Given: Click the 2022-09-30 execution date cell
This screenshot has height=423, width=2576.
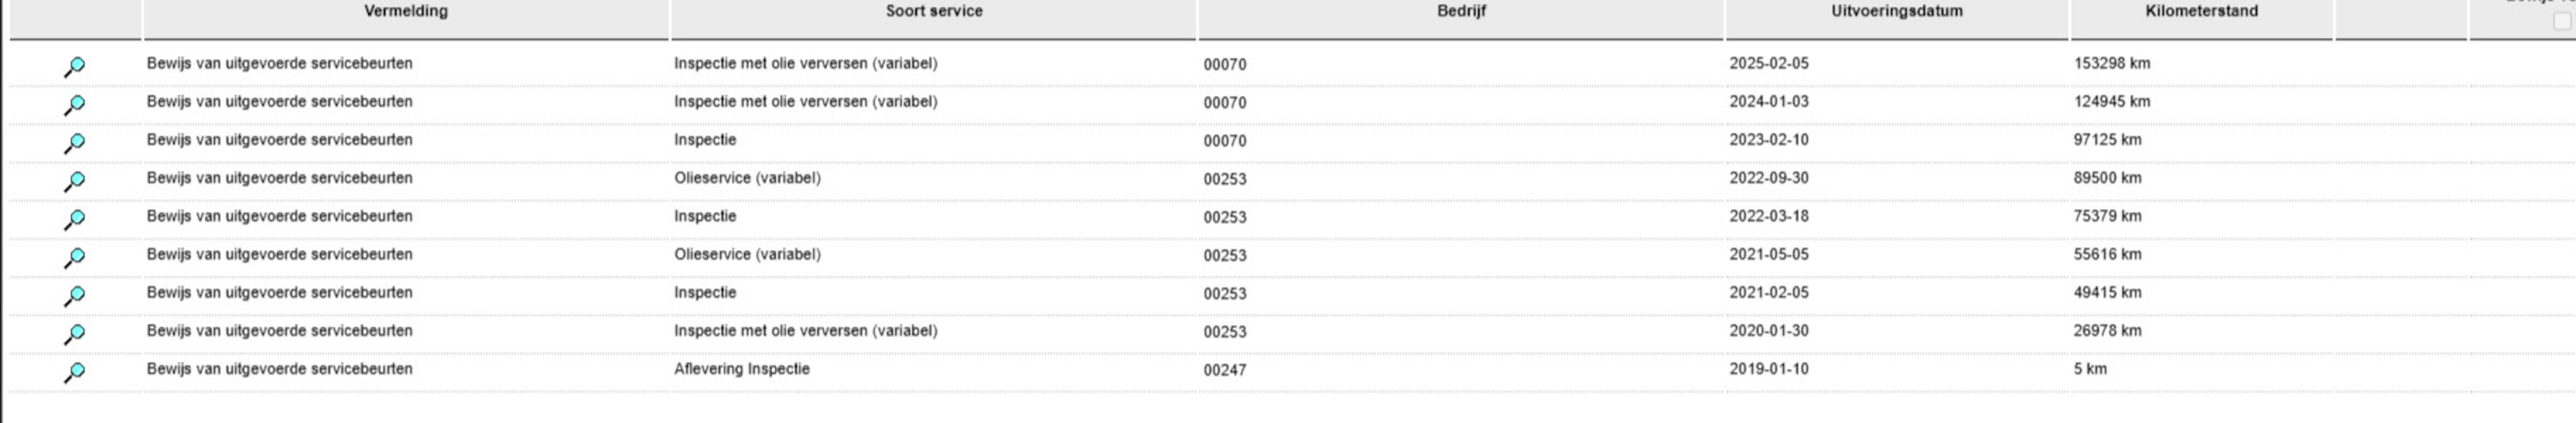Looking at the screenshot, I should [1769, 178].
